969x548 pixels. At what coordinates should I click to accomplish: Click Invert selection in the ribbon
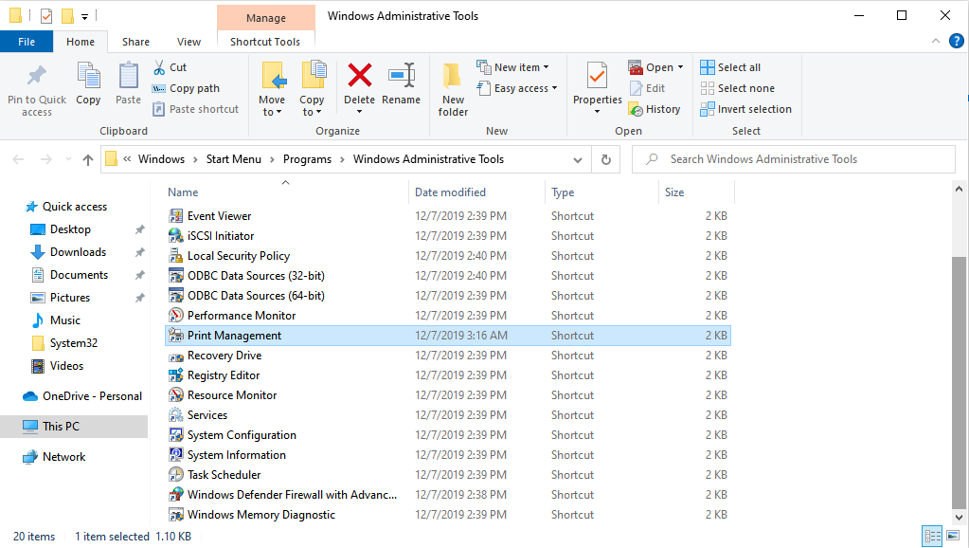point(745,109)
